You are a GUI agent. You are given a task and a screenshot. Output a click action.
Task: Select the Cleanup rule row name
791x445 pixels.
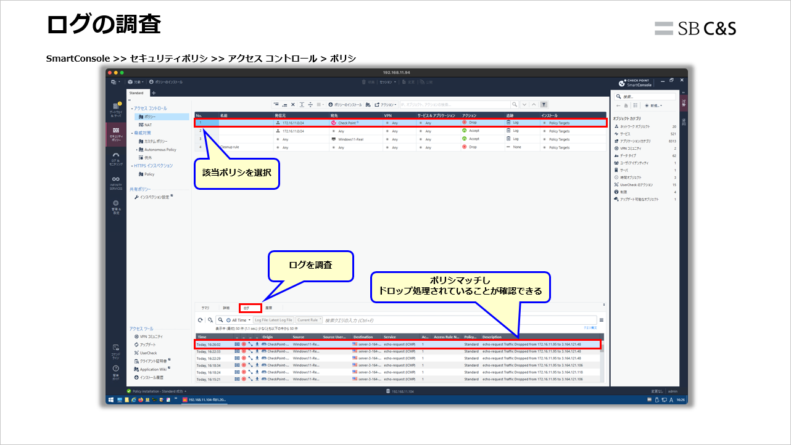(230, 147)
